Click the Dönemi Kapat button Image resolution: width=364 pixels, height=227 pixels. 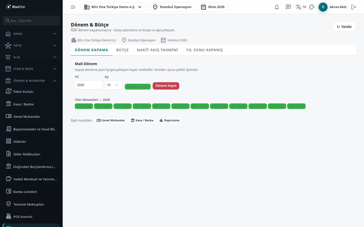(x=166, y=86)
